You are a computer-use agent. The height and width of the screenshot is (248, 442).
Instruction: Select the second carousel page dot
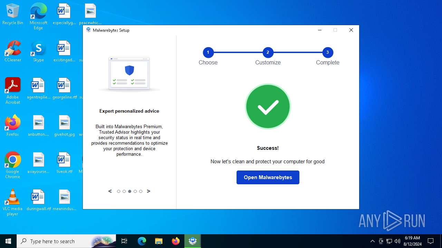124,192
